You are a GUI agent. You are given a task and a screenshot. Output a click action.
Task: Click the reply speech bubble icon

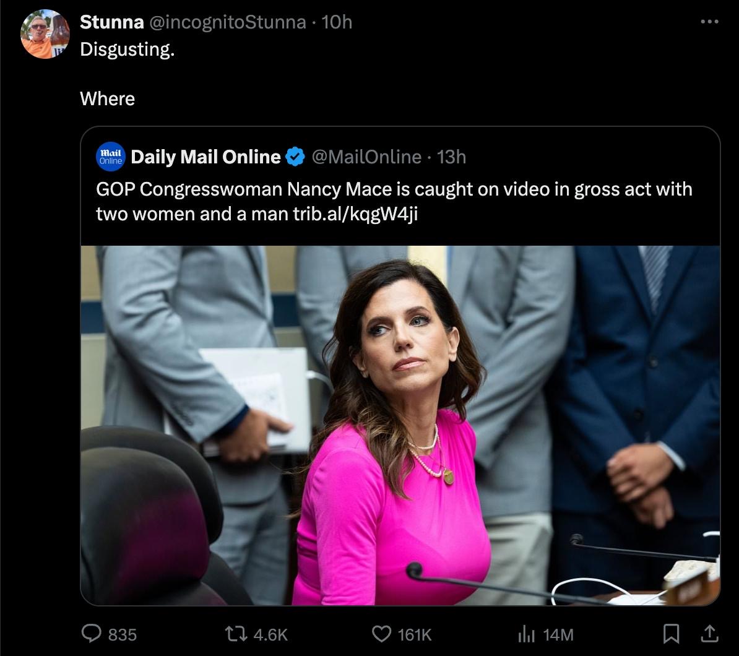pyautogui.click(x=92, y=634)
